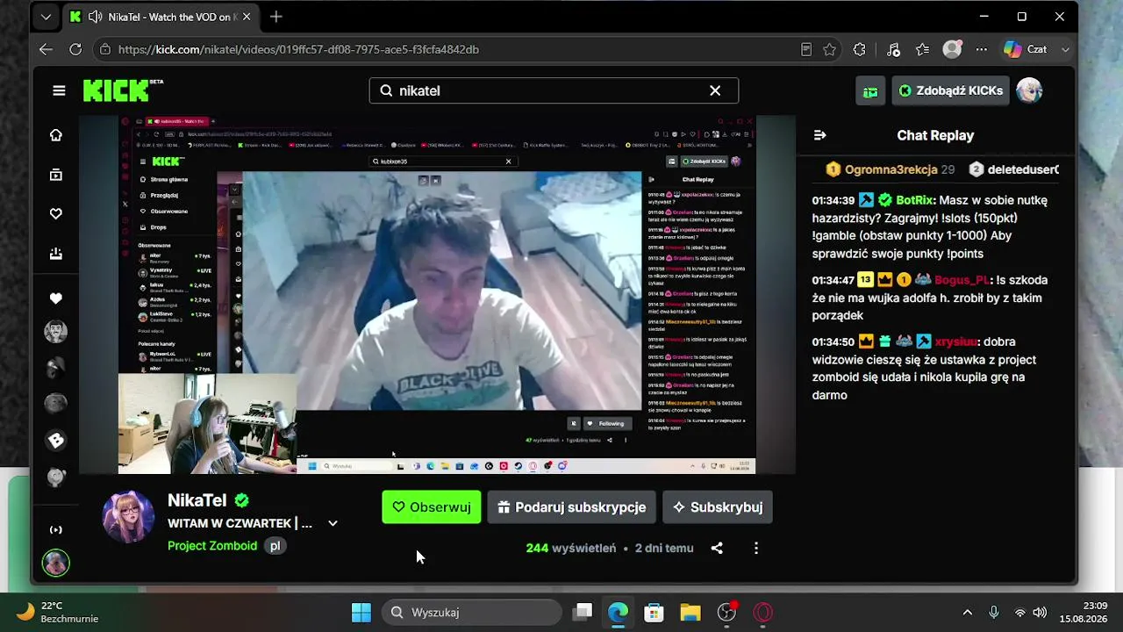Click the address bar URL
Image resolution: width=1123 pixels, height=632 pixels.
(298, 49)
